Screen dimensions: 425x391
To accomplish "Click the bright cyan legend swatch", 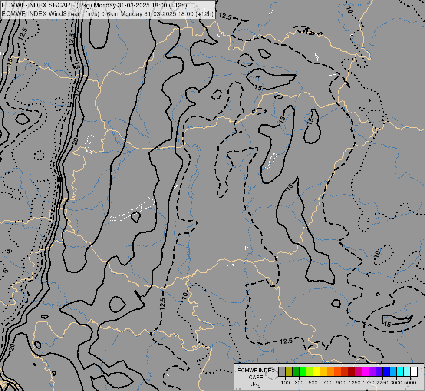I will 400,371.
